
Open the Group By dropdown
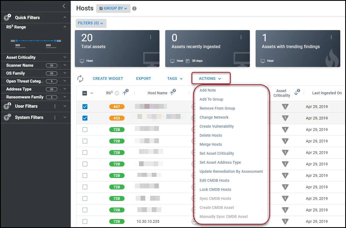(x=113, y=8)
